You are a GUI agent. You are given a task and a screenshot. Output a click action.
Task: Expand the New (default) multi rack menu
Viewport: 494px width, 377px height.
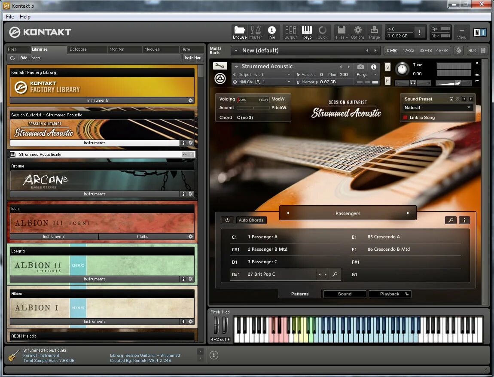pos(236,50)
